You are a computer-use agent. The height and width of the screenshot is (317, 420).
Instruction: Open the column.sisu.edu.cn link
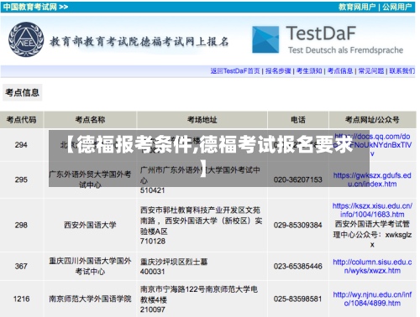coord(372,266)
